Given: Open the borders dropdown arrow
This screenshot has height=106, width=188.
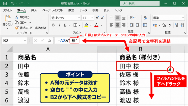Looking at the screenshot, I should 80,25.
